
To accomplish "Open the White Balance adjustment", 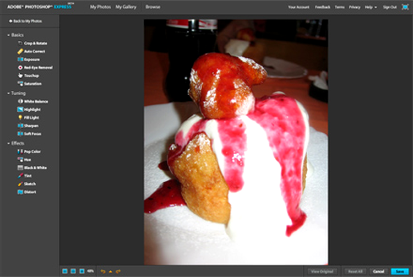I will 36,101.
